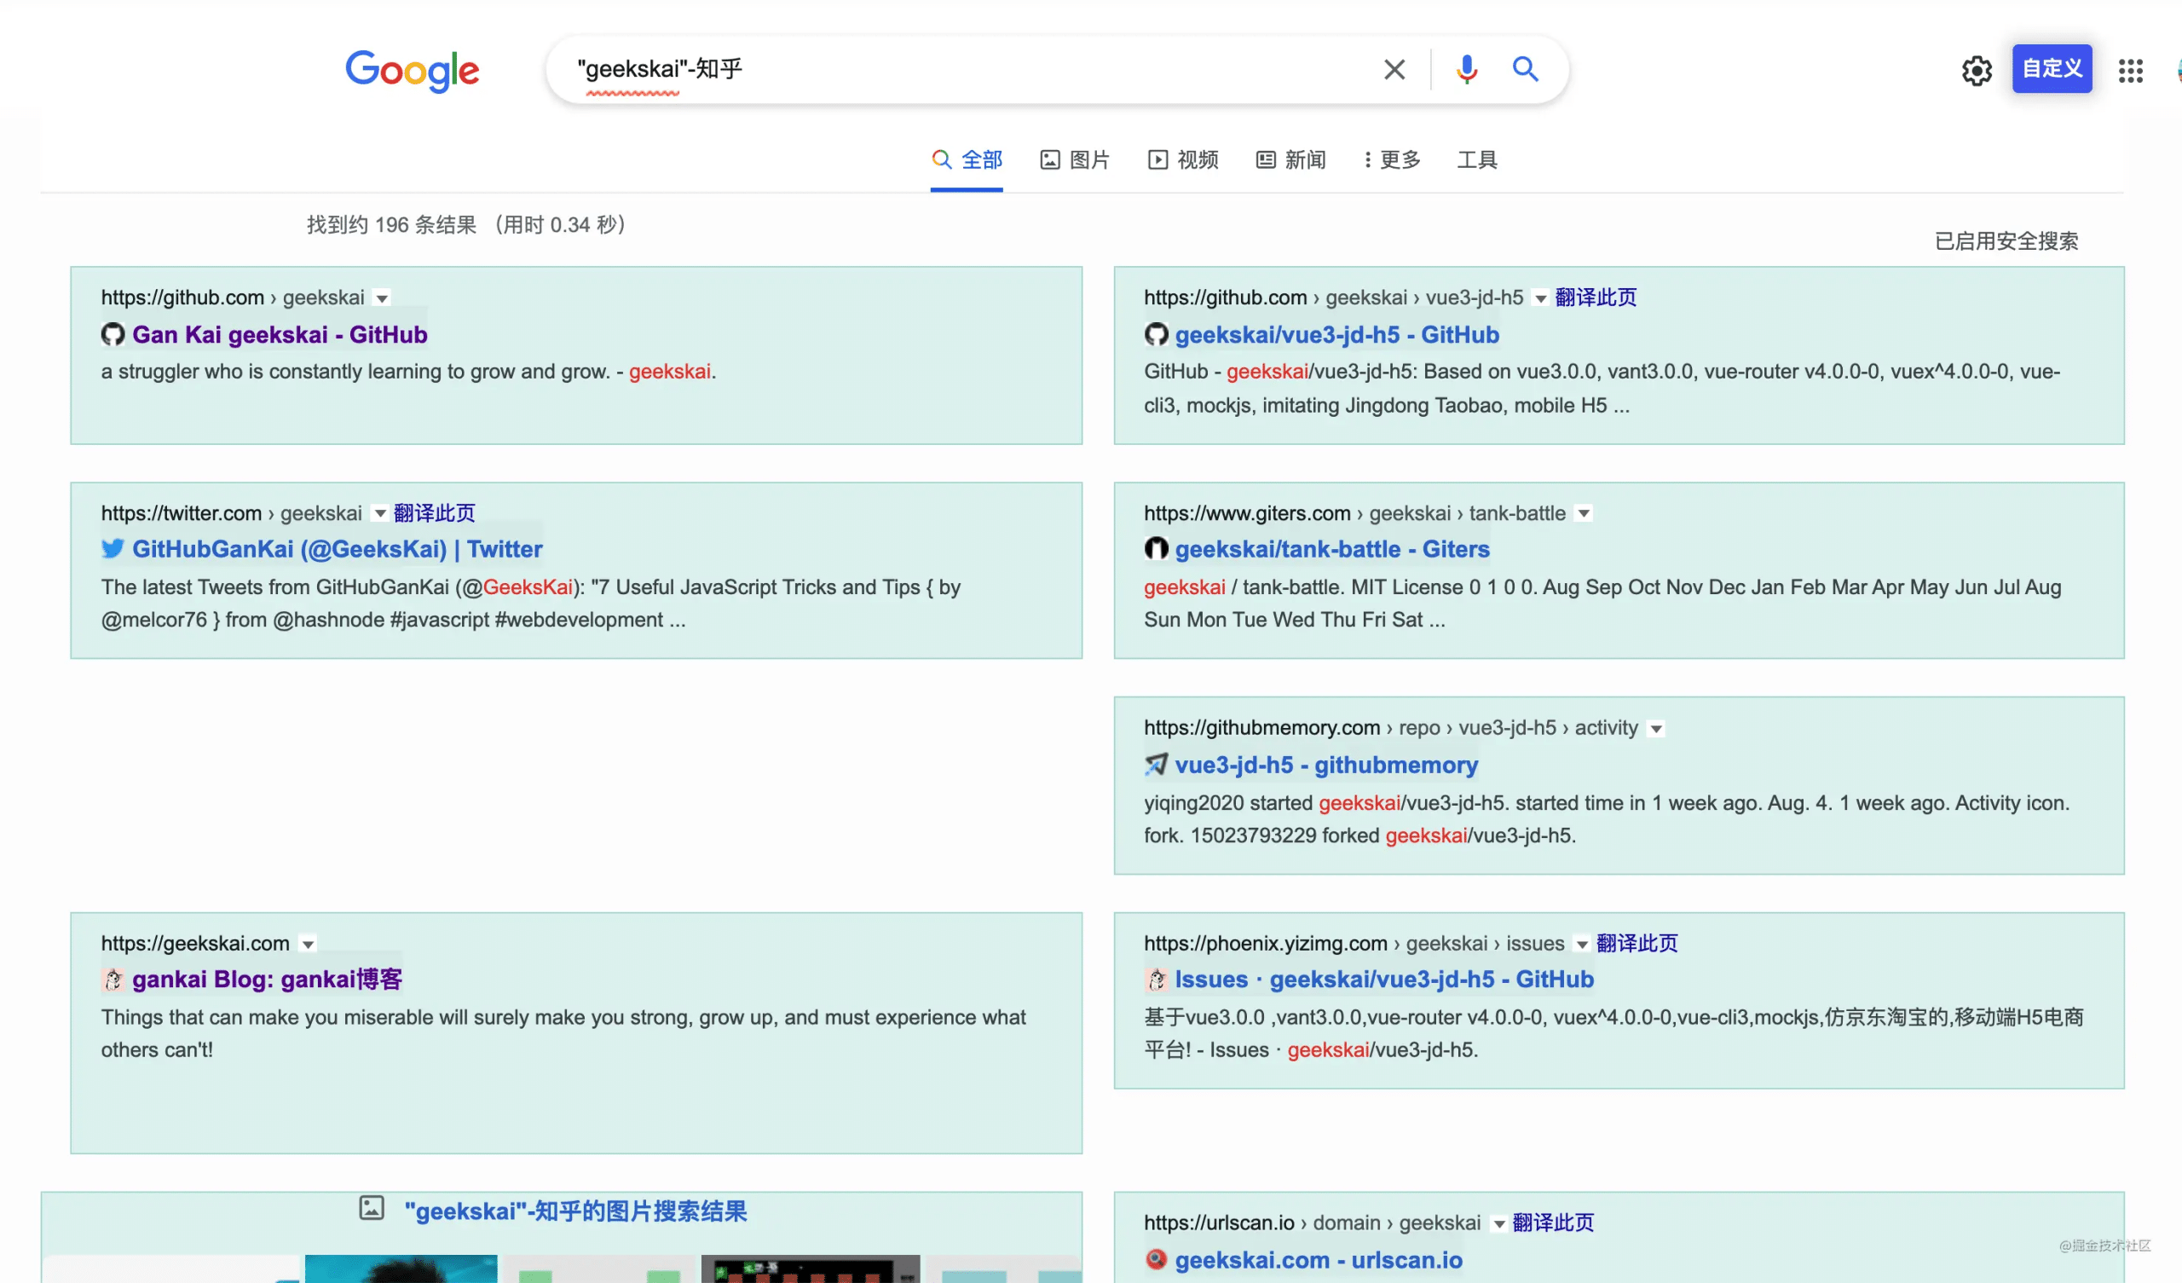Start voice search with the microphone icon
The width and height of the screenshot is (2182, 1283).
[x=1466, y=69]
